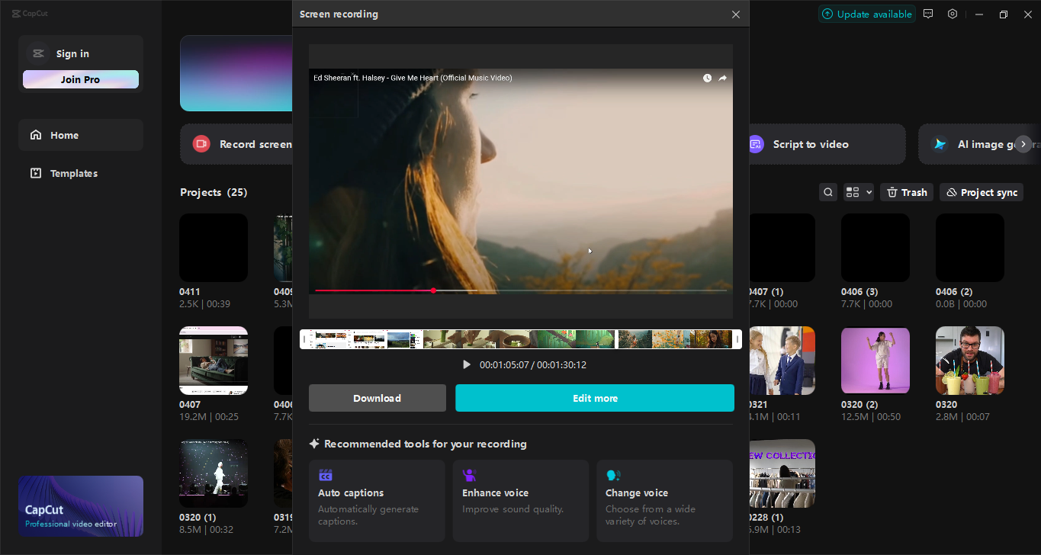Expand the project view layout dropdown
This screenshot has height=555, width=1041.
click(859, 192)
